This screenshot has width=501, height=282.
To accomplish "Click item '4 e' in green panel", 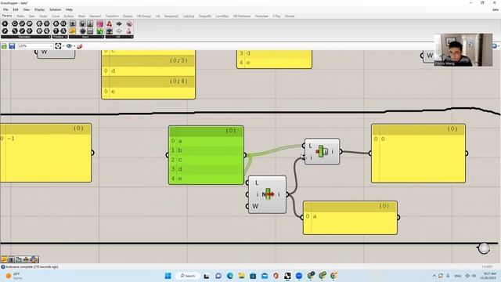I will [206, 179].
